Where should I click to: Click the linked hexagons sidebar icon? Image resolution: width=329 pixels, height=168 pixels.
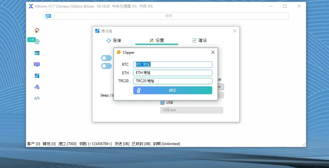(37, 87)
